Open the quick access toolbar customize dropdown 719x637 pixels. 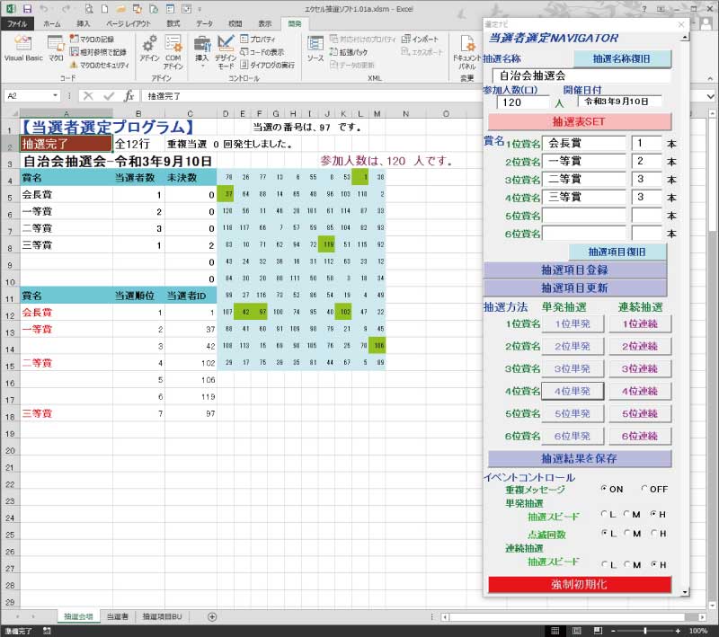[x=200, y=9]
